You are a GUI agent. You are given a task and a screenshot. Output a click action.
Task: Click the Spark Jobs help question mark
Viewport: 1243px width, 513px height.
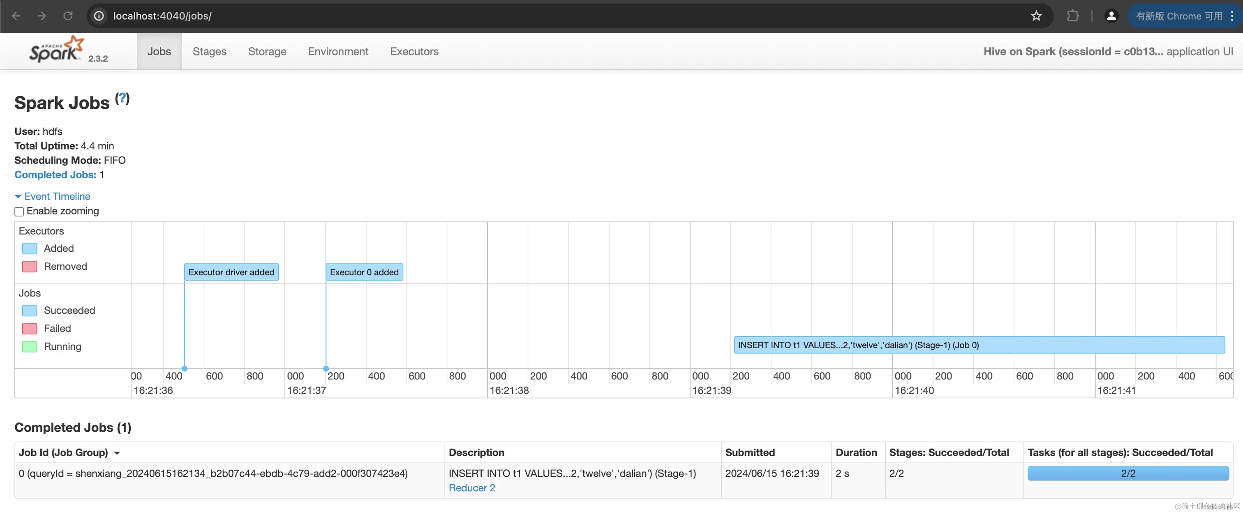[122, 98]
